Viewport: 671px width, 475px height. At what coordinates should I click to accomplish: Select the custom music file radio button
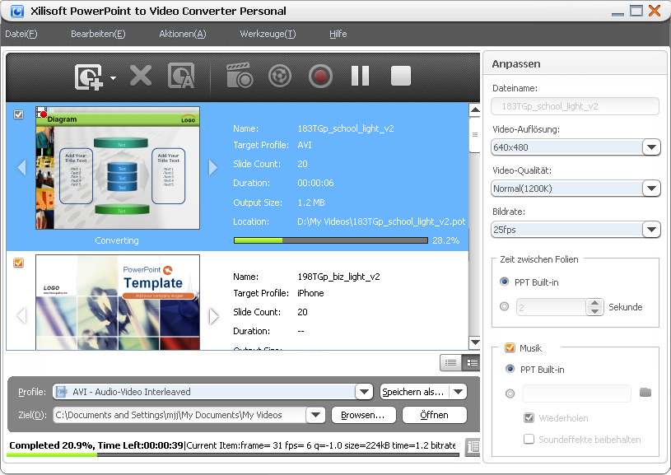pyautogui.click(x=510, y=393)
